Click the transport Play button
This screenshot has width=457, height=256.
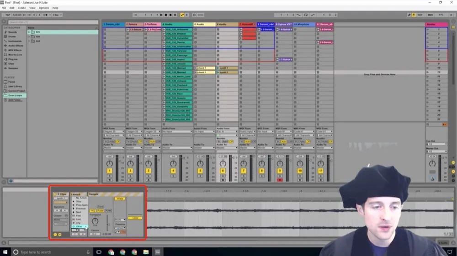coord(161,15)
